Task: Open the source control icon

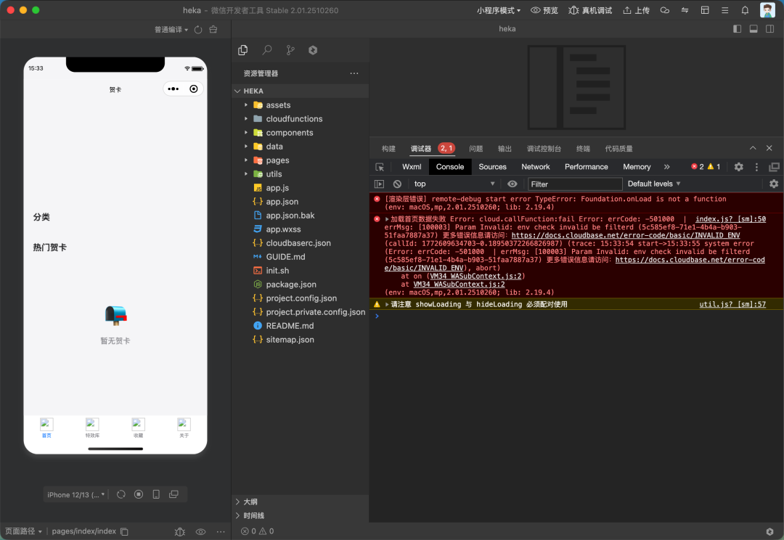Action: (x=290, y=50)
